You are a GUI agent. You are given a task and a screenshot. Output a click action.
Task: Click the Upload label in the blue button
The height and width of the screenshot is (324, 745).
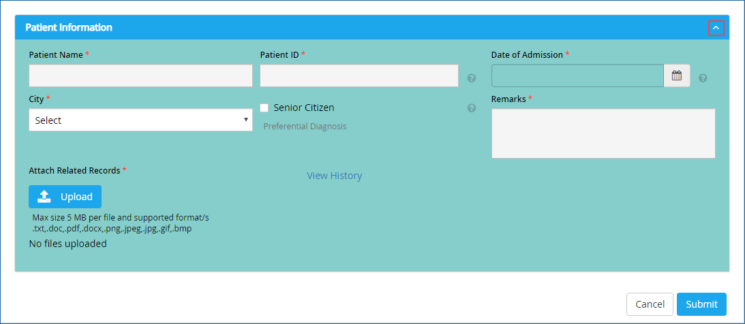coord(76,197)
